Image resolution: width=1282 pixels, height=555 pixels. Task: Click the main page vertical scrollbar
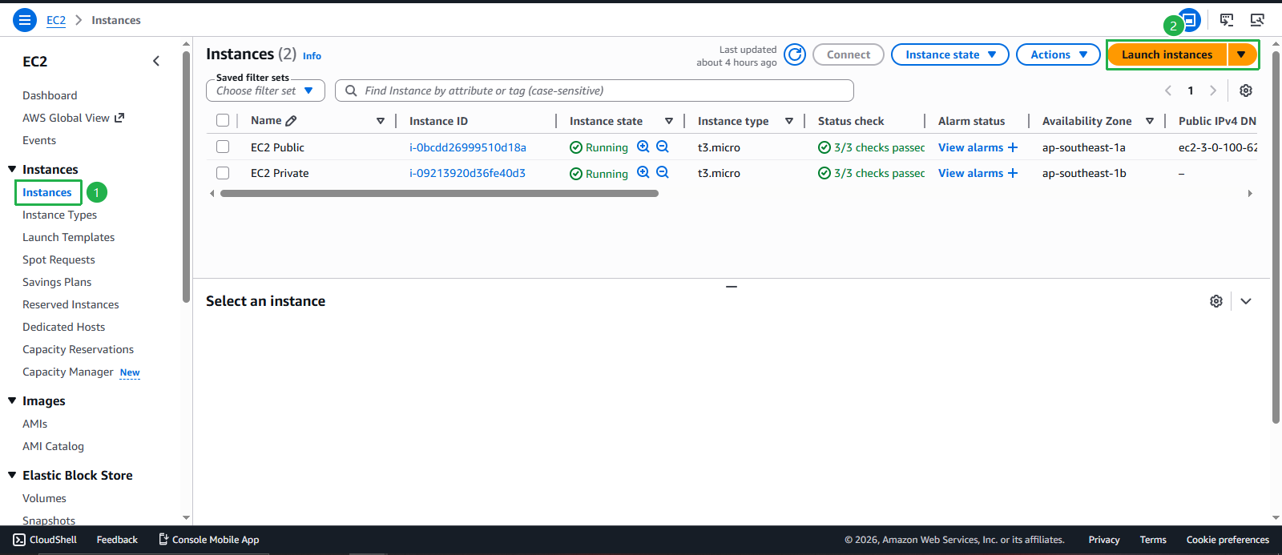1276,236
